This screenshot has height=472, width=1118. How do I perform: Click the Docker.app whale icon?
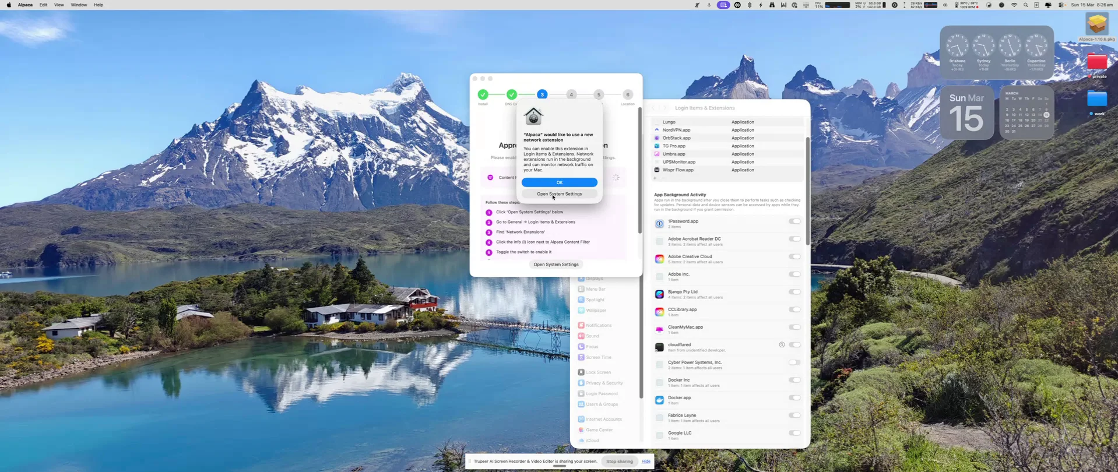(659, 400)
